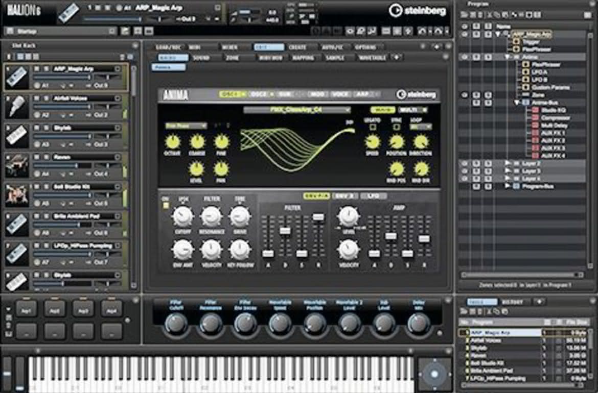Click the Env X button in Anima
Image resolution: width=598 pixels, height=393 pixels.
tap(345, 196)
